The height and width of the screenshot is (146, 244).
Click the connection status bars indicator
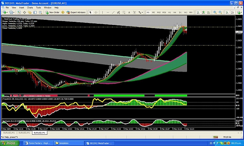(x=216, y=137)
